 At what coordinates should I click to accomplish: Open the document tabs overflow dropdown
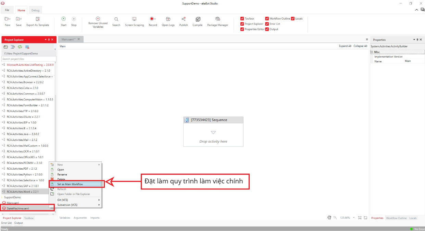tap(367, 39)
